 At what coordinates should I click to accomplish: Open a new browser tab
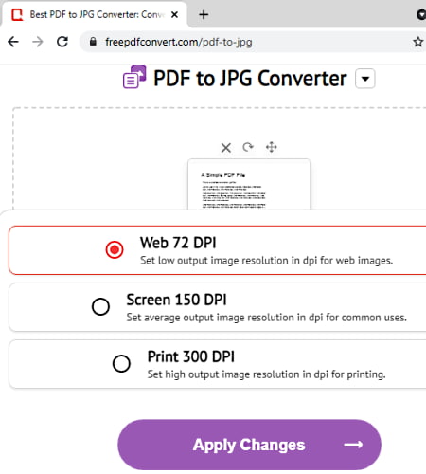tap(204, 14)
